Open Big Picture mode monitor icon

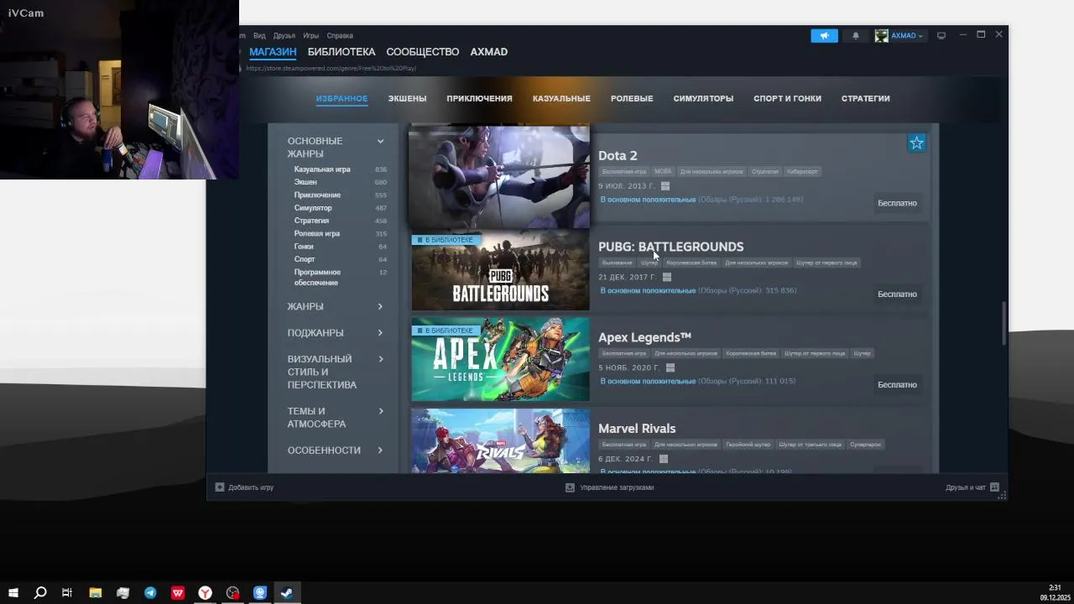point(941,35)
